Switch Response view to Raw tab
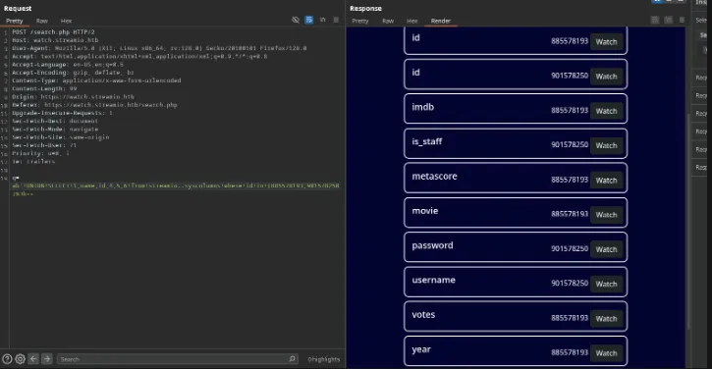The height and width of the screenshot is (369, 712). coord(388,21)
